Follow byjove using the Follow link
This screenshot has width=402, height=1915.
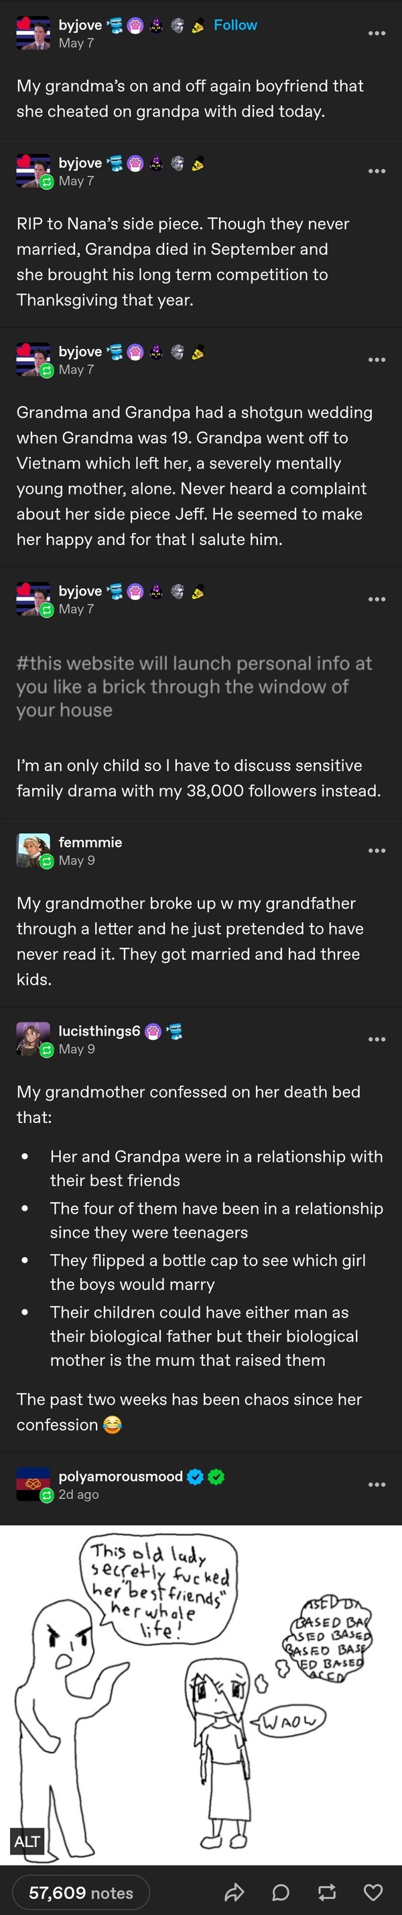[235, 26]
